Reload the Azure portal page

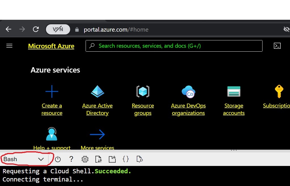(x=36, y=29)
